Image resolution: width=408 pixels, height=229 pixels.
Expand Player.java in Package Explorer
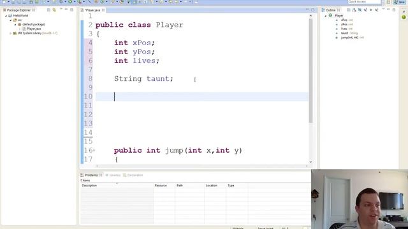click(x=20, y=29)
